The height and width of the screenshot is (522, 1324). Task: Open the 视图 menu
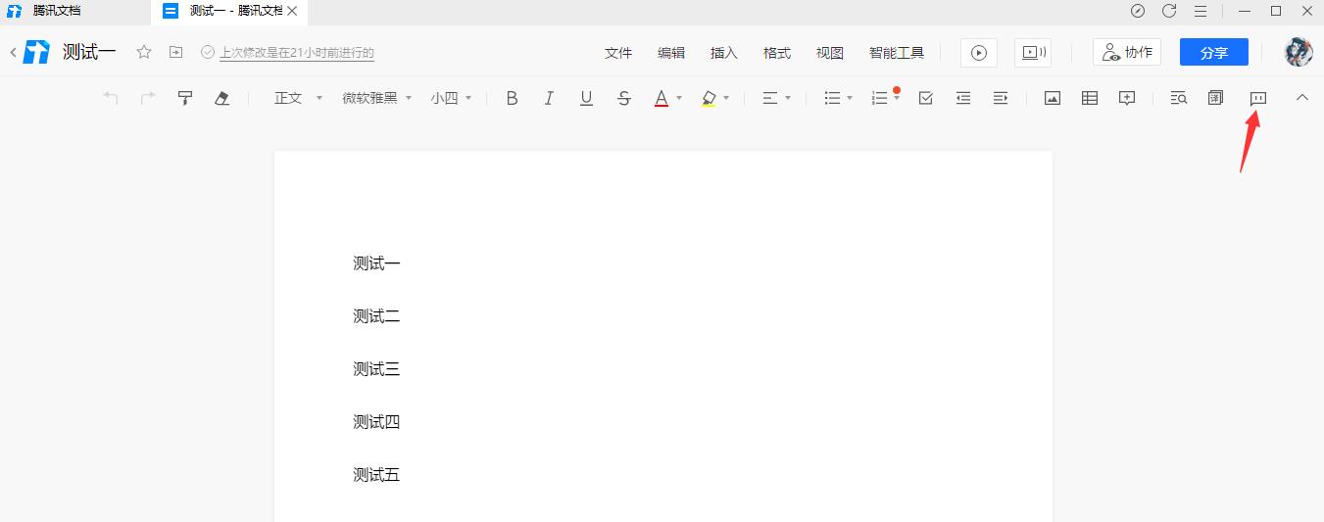(x=830, y=53)
